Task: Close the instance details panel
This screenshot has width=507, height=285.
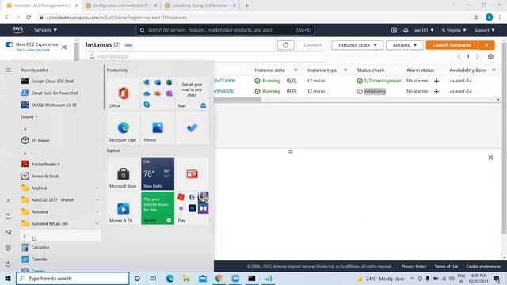Action: pyautogui.click(x=490, y=158)
